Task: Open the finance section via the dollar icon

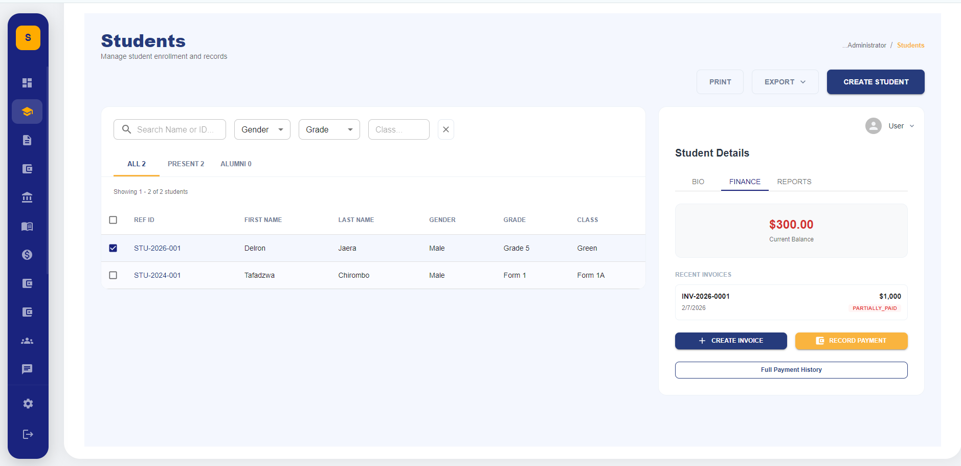Action: pyautogui.click(x=27, y=254)
